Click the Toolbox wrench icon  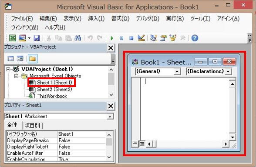pyautogui.click(x=183, y=38)
